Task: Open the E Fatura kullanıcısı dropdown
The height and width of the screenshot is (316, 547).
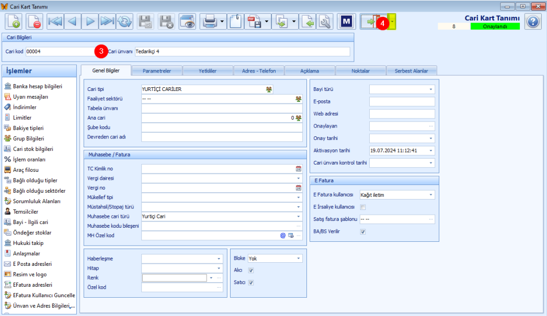Action: point(431,195)
